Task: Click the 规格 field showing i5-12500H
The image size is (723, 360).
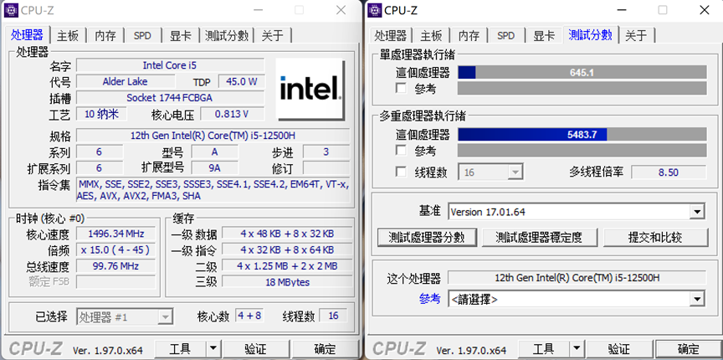Action: point(213,136)
